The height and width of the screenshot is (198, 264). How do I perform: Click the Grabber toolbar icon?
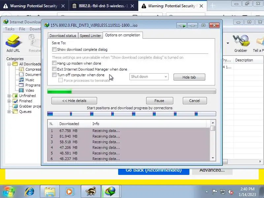click(x=241, y=43)
